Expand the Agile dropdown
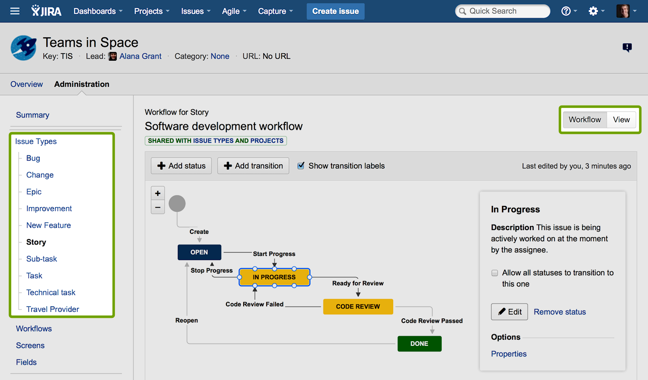Screen dimensions: 648x380 [x=234, y=11]
